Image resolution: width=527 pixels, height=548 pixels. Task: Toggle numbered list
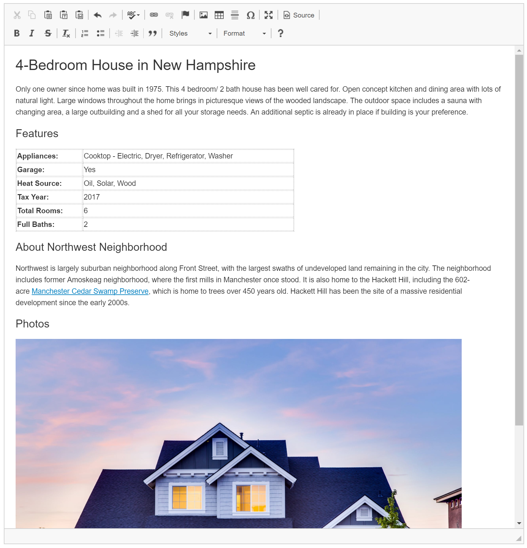pos(85,33)
